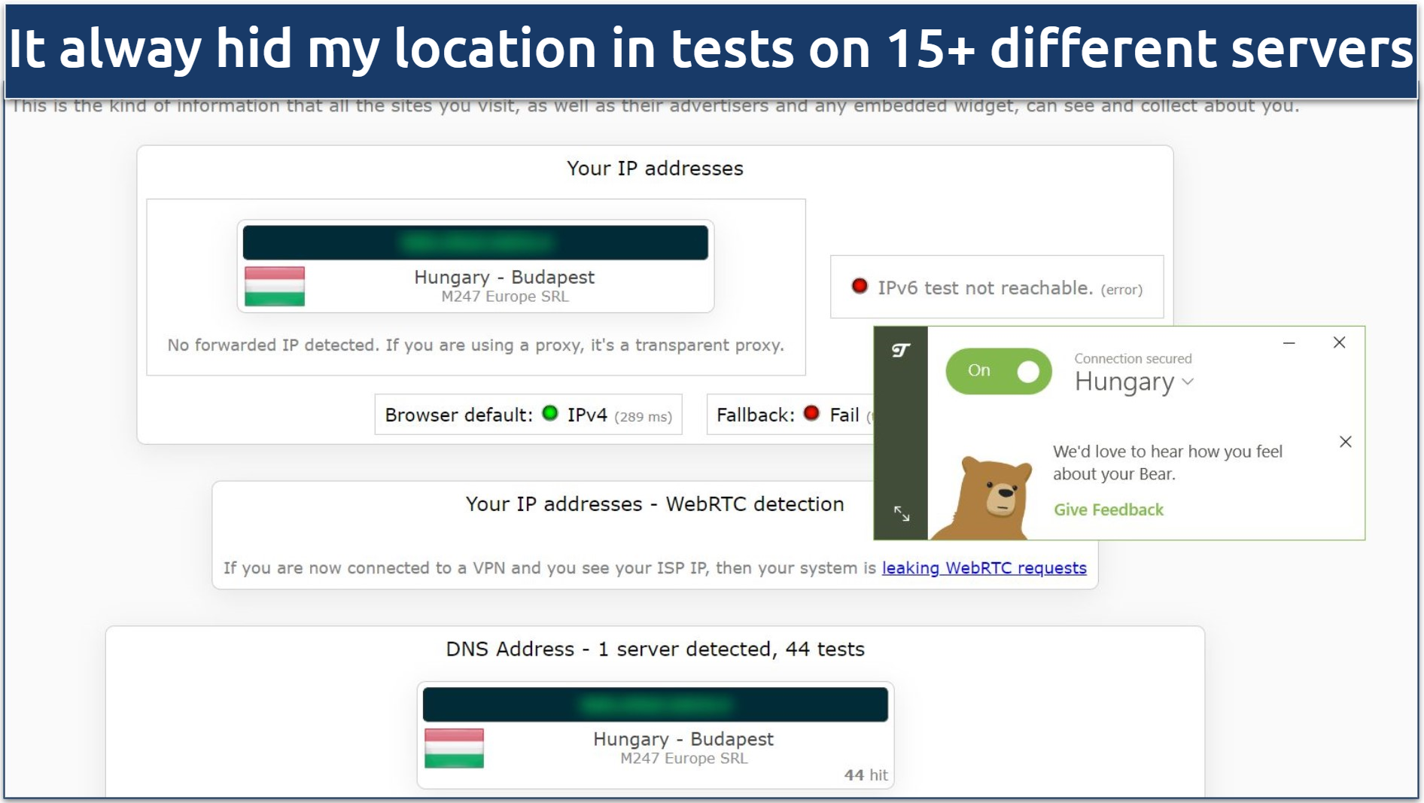Open the Give Feedback link
The image size is (1424, 803).
1108,510
